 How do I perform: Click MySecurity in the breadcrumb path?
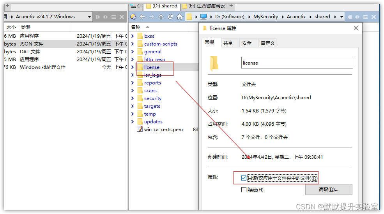click(x=266, y=17)
